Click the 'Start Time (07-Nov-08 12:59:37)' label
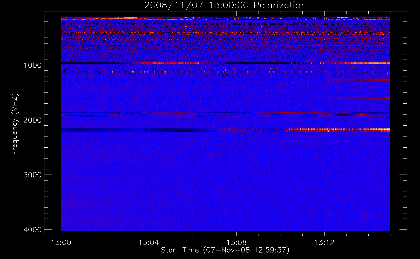The height and width of the screenshot is (259, 420). pos(225,250)
